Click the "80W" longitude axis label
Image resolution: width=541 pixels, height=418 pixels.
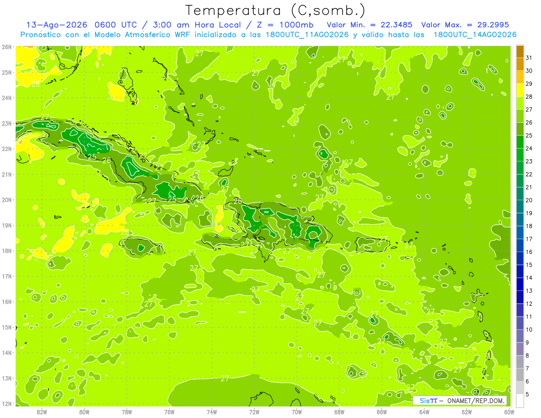[84, 412]
